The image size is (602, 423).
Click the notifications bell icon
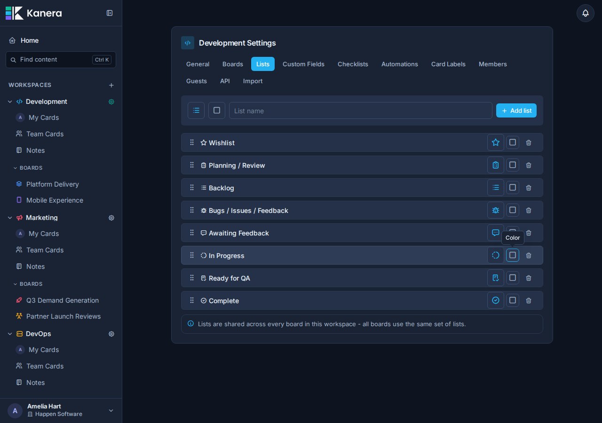(586, 13)
